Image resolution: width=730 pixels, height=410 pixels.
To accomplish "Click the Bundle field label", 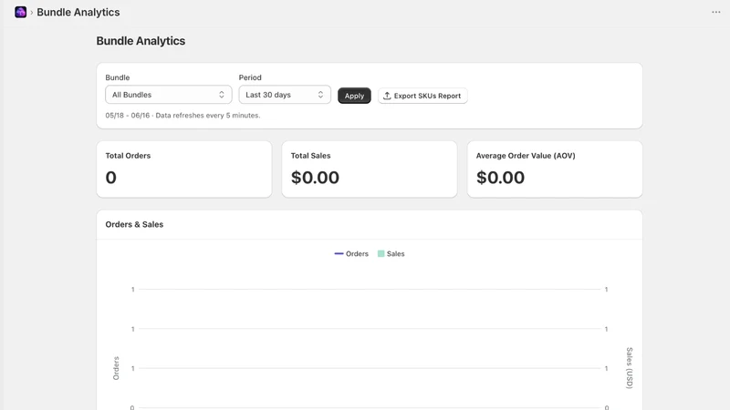I will pyautogui.click(x=118, y=77).
